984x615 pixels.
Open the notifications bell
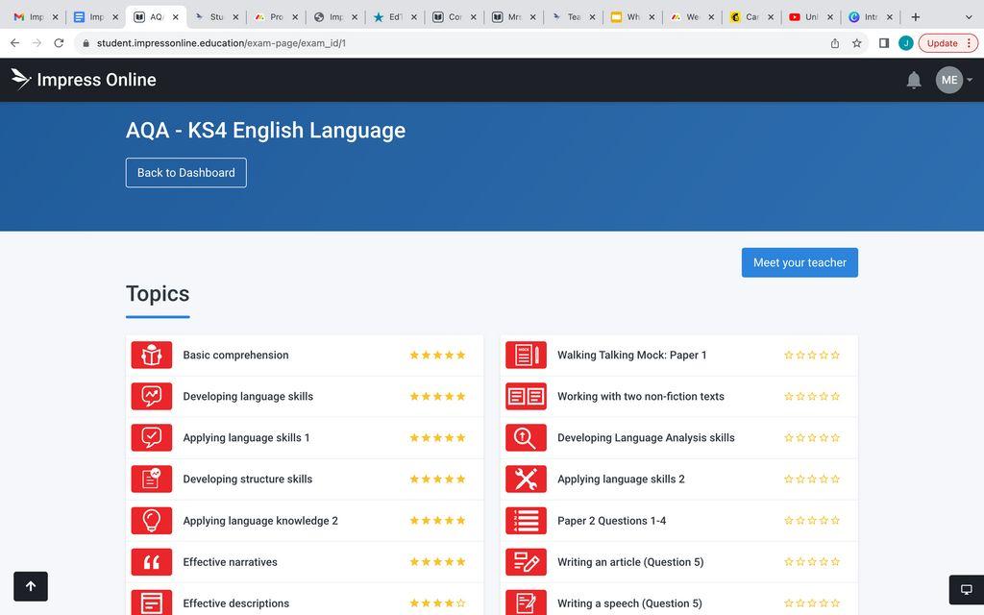pyautogui.click(x=914, y=81)
